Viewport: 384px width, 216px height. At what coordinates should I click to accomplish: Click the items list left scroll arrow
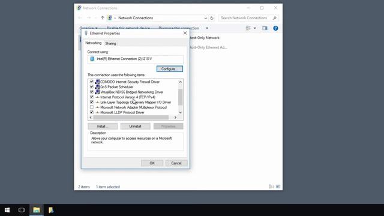[x=91, y=118]
